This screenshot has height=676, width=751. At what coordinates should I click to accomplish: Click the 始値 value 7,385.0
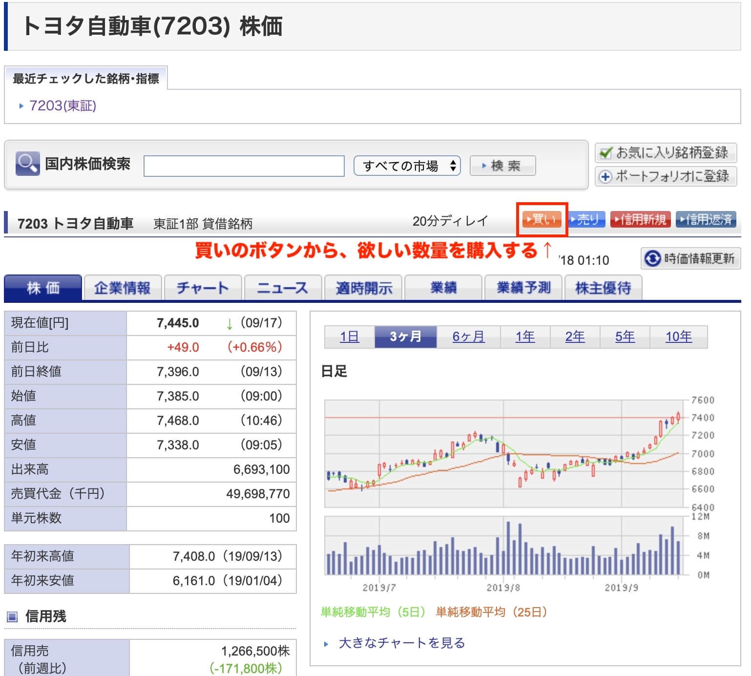pyautogui.click(x=178, y=396)
